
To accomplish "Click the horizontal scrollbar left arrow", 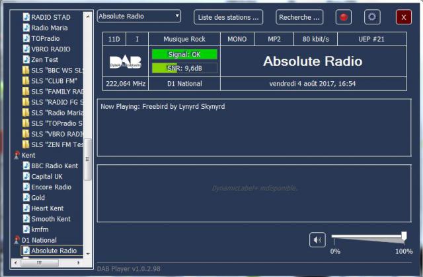I will point(15,262).
